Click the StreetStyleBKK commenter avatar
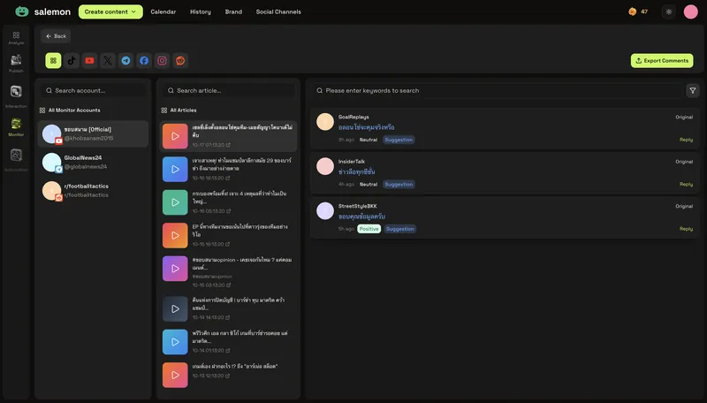Image resolution: width=707 pixels, height=403 pixels. [x=324, y=211]
